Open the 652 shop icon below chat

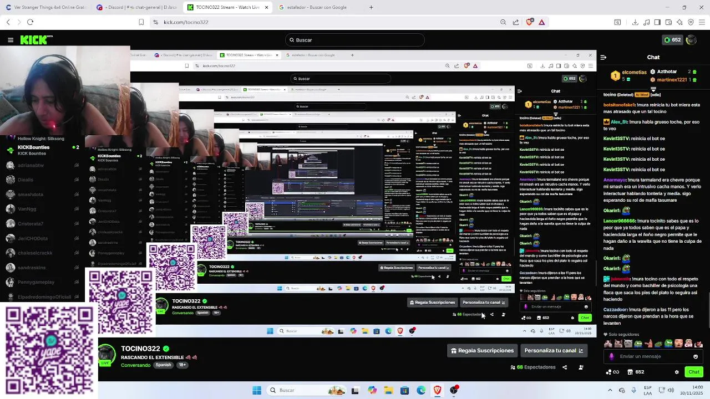coord(636,372)
